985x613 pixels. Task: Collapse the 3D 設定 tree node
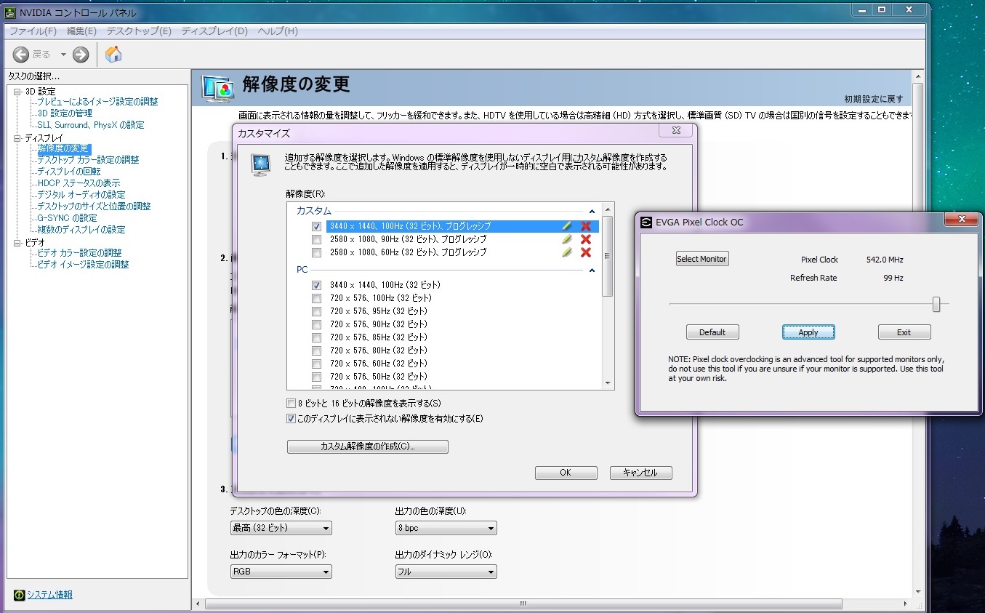pyautogui.click(x=18, y=92)
